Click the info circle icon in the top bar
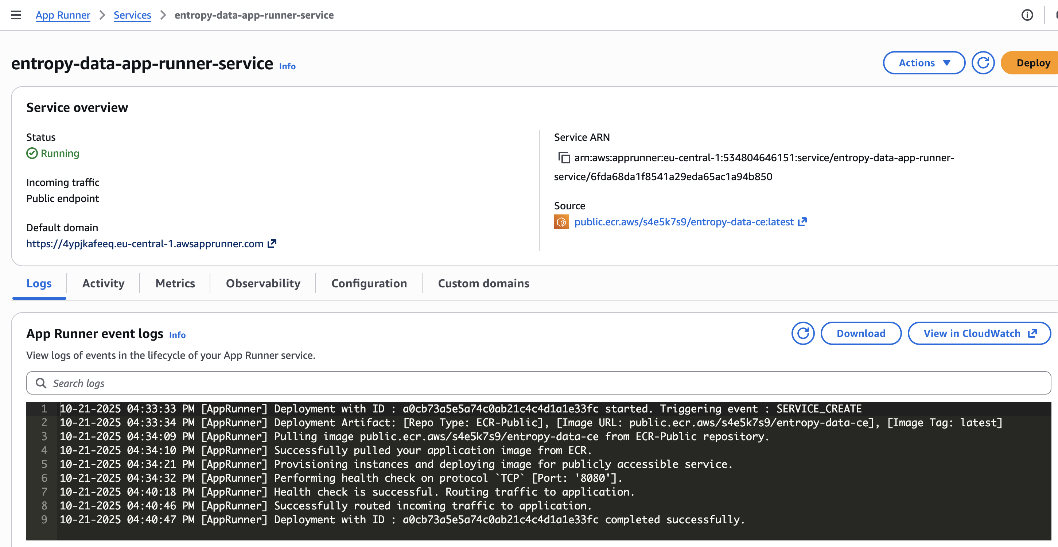Screen dimensions: 1058x547 1028,15
